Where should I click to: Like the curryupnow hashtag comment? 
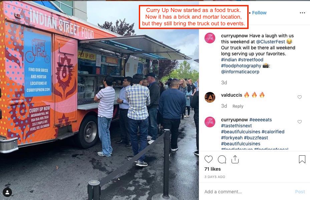[x=300, y=122]
